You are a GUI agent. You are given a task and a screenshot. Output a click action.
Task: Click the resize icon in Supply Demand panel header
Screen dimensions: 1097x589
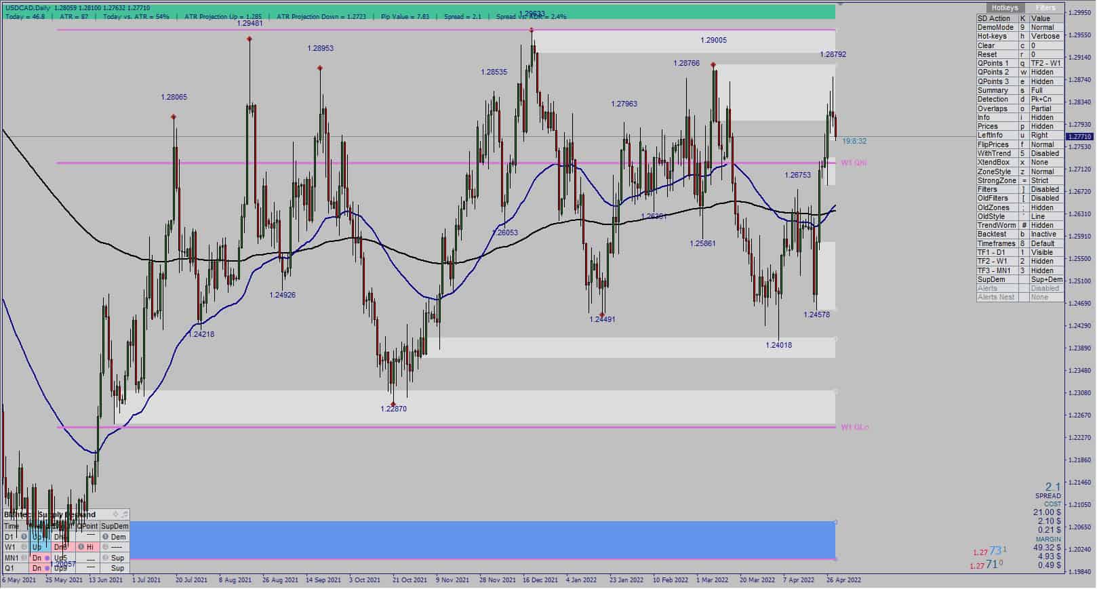125,514
